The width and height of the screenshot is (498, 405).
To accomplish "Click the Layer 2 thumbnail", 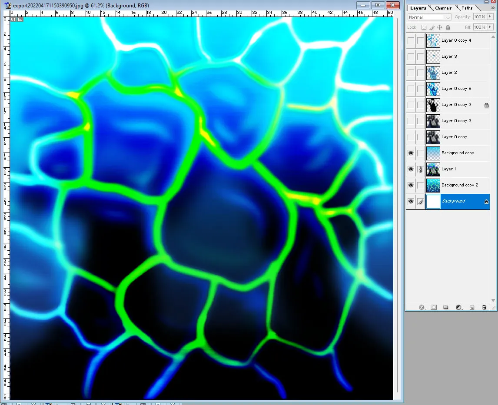I will tap(433, 73).
